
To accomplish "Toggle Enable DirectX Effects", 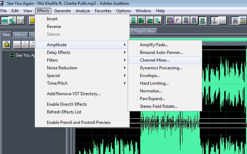I will 82,104.
